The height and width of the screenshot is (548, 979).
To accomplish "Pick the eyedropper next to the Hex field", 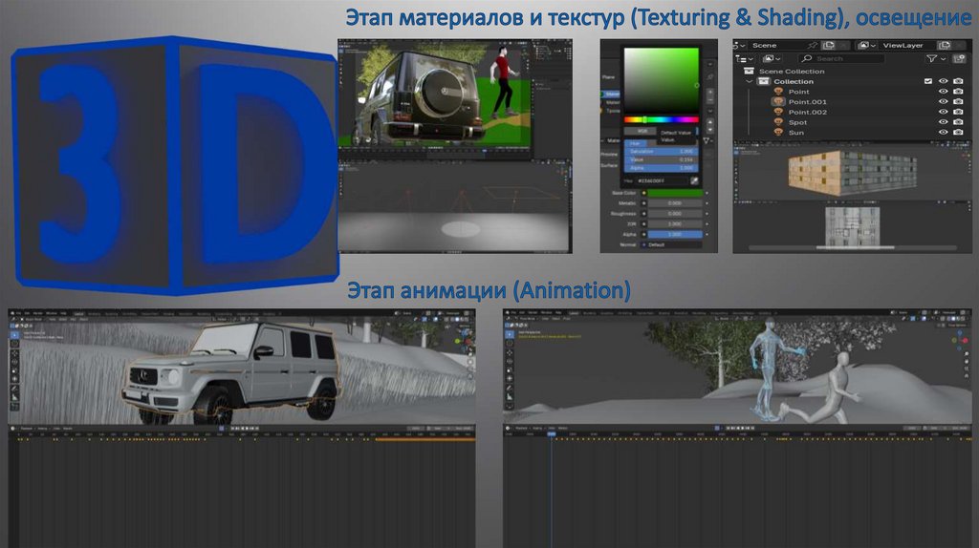I will coord(694,180).
